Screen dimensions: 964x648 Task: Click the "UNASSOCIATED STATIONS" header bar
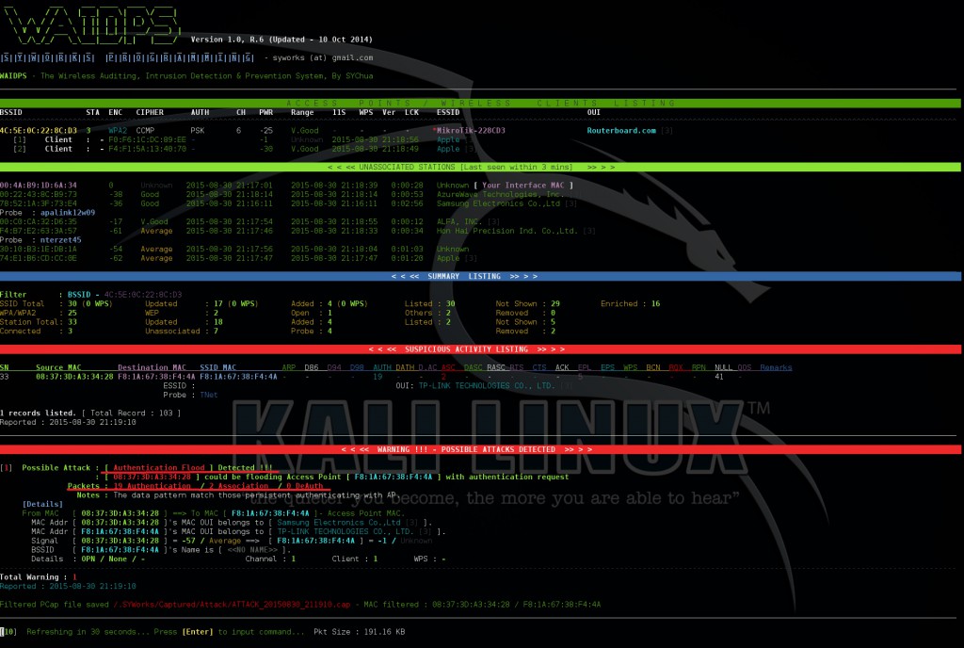pos(480,168)
